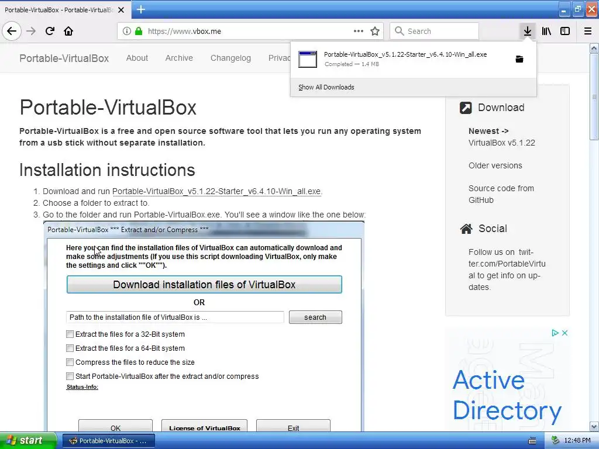Click the Download arrow square icon
Screen dimensions: 599x449
(466, 108)
